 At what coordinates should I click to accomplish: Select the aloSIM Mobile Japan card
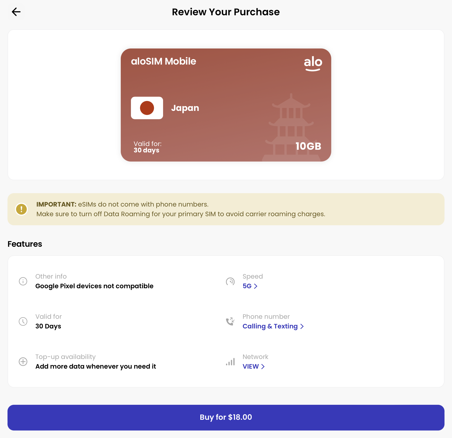226,105
